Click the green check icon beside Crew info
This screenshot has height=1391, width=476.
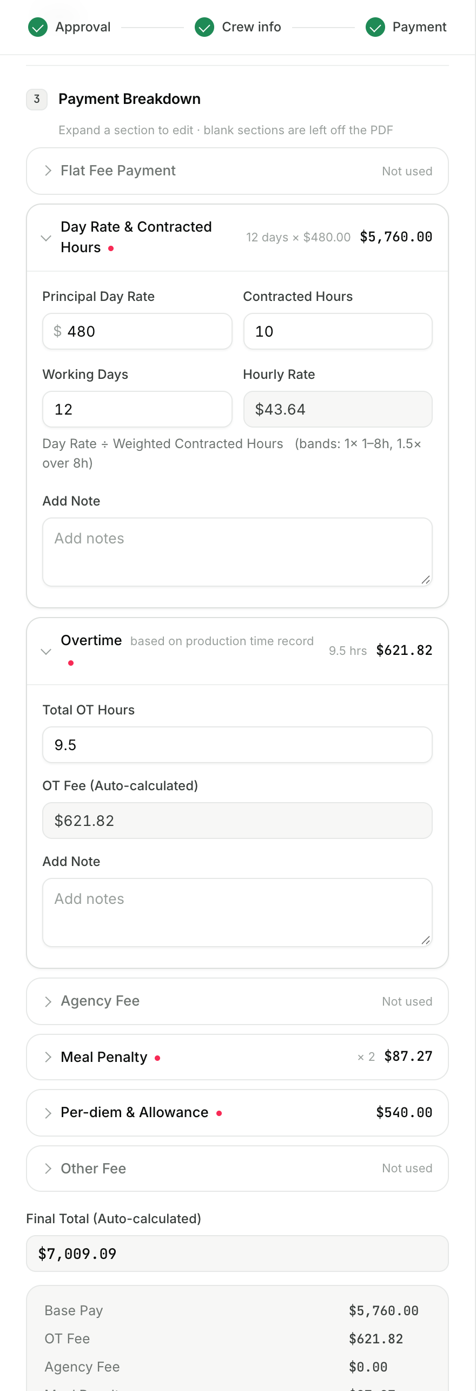tap(204, 27)
